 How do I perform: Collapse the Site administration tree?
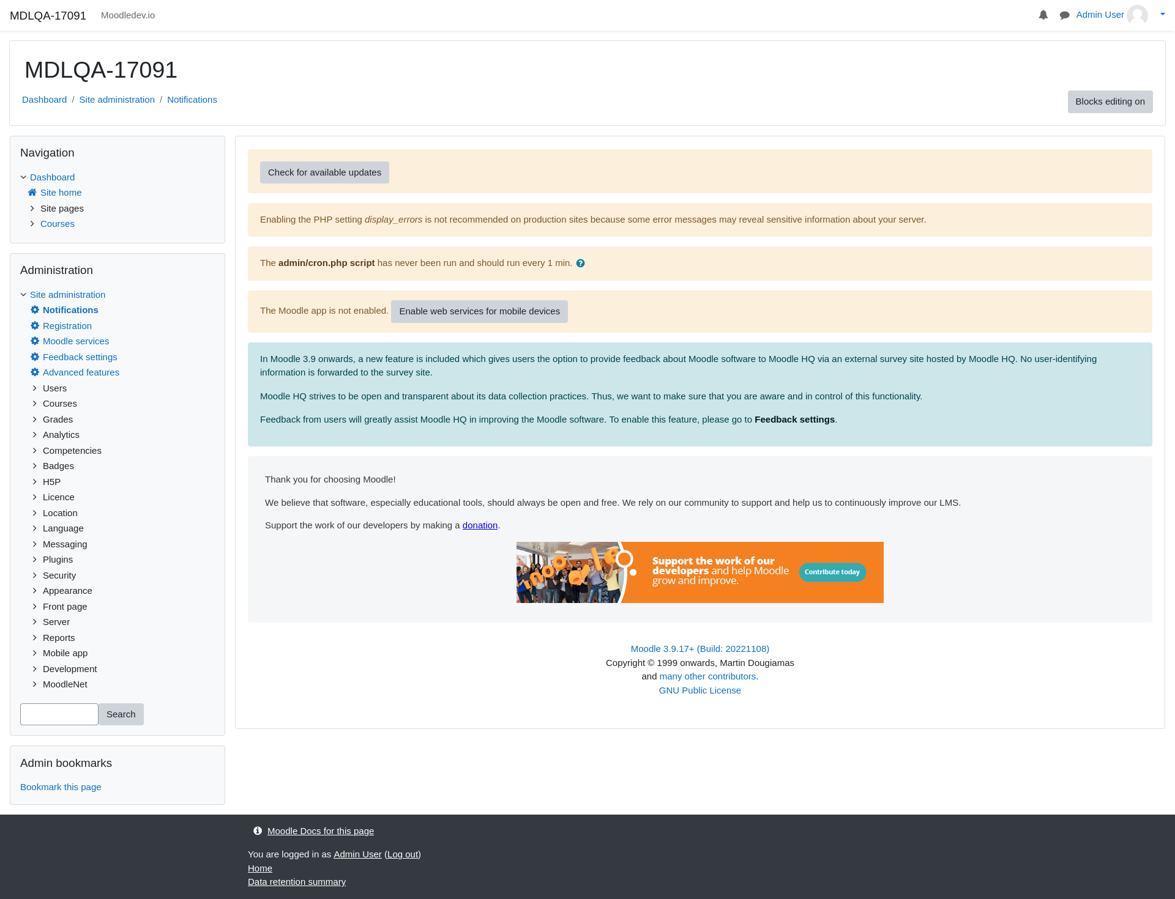[24, 295]
